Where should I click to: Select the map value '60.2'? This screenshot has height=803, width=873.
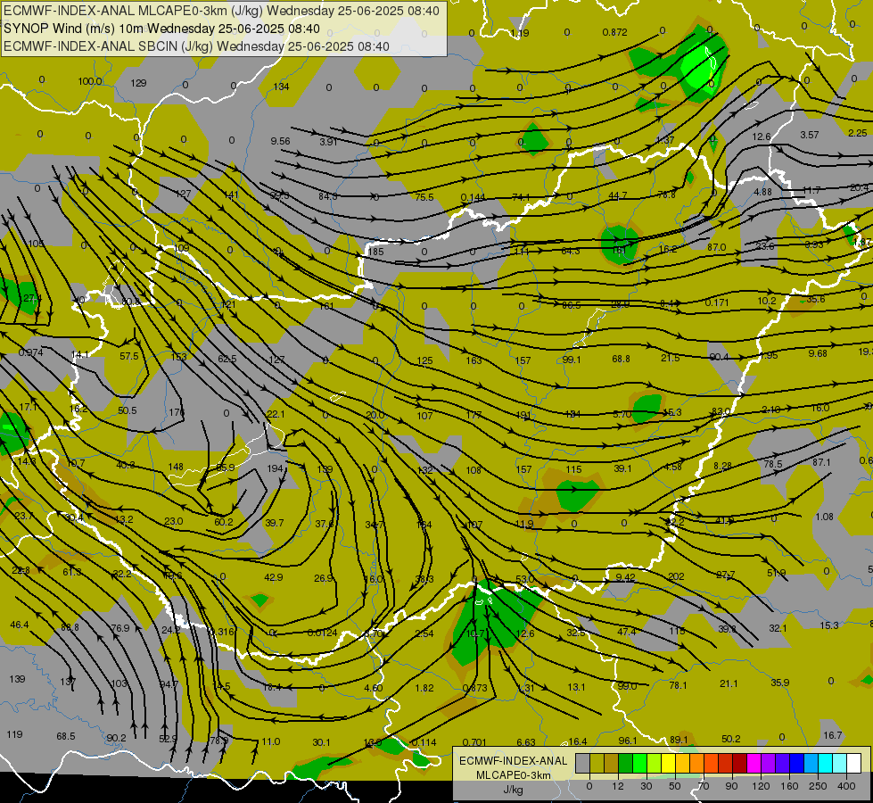(224, 522)
